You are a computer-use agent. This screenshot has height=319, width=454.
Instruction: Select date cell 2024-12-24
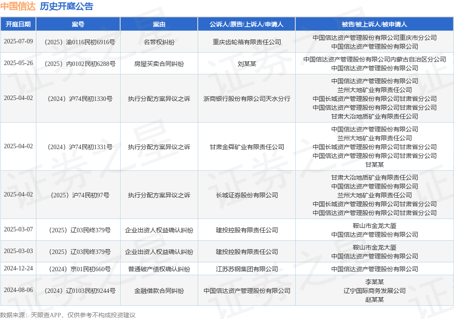pos(18,269)
